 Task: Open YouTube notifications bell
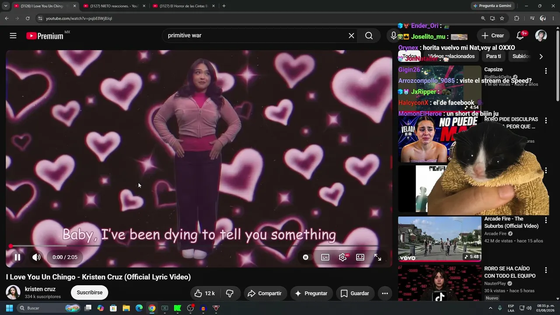pos(520,35)
